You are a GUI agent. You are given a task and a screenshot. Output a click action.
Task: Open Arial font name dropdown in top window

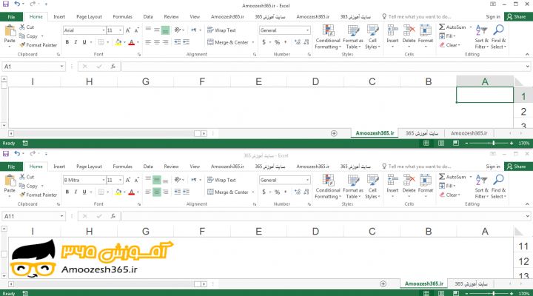pyautogui.click(x=104, y=30)
